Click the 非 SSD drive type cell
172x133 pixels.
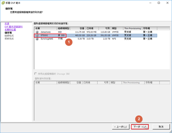(x=61, y=35)
